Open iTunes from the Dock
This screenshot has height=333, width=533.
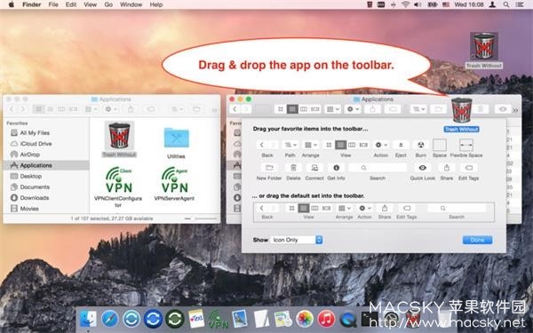tap(326, 319)
